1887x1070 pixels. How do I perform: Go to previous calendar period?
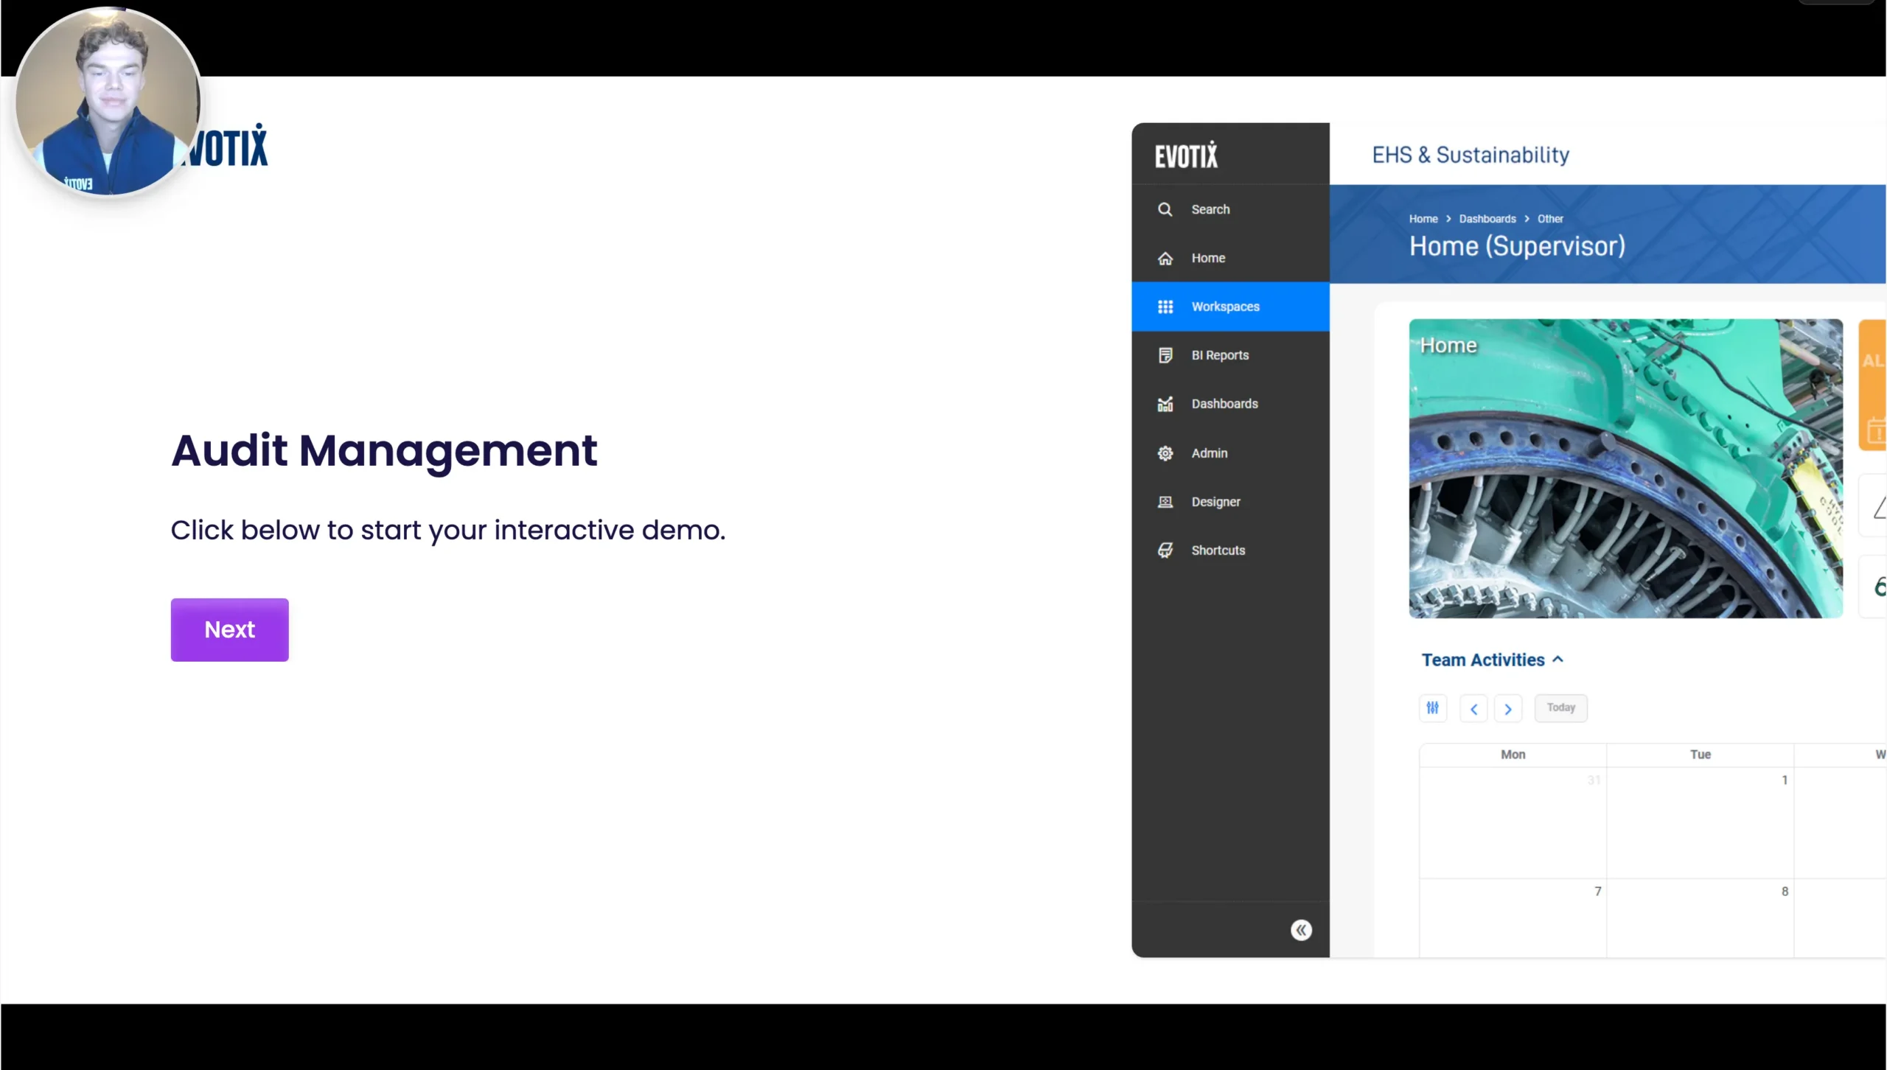(1473, 709)
